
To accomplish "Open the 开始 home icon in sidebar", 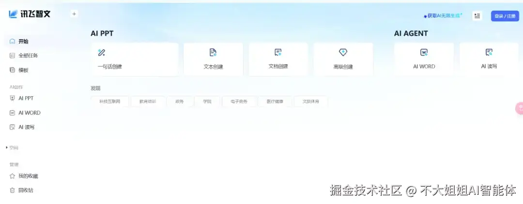I will coord(12,41).
